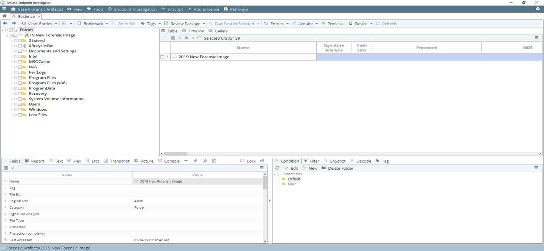Click the green refresh conditions icon
Screen dimensions: 544x251
pos(277,168)
